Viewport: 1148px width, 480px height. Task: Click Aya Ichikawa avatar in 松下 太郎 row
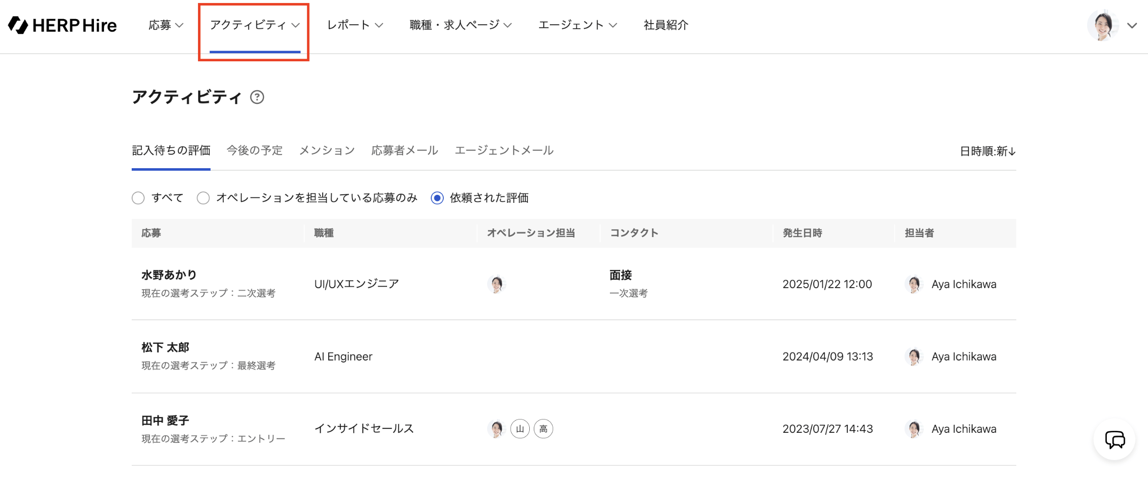click(x=913, y=356)
